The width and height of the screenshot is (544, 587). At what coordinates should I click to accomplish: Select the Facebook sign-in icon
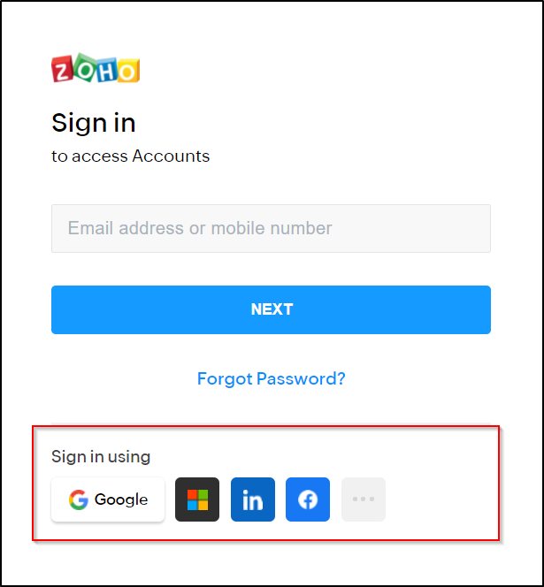308,499
